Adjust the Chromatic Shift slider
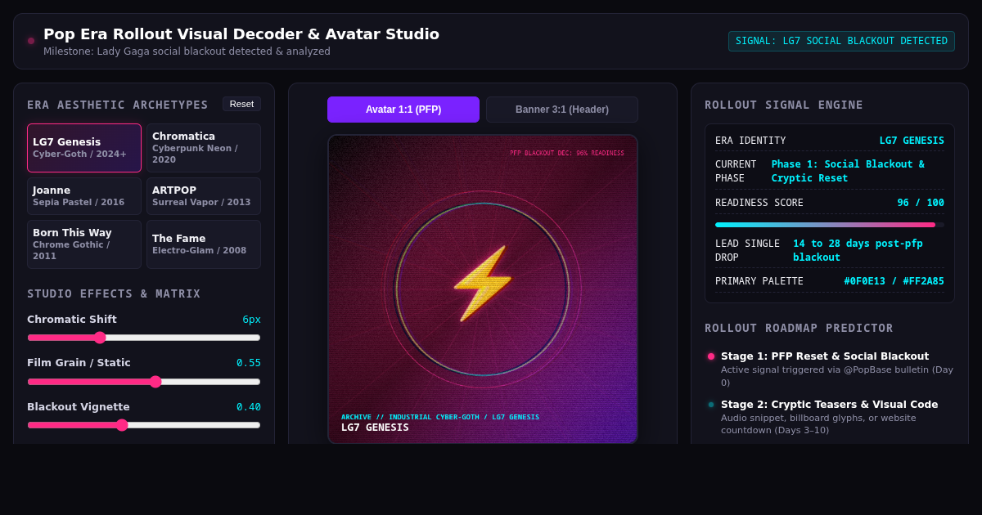The height and width of the screenshot is (515, 982). (144, 338)
